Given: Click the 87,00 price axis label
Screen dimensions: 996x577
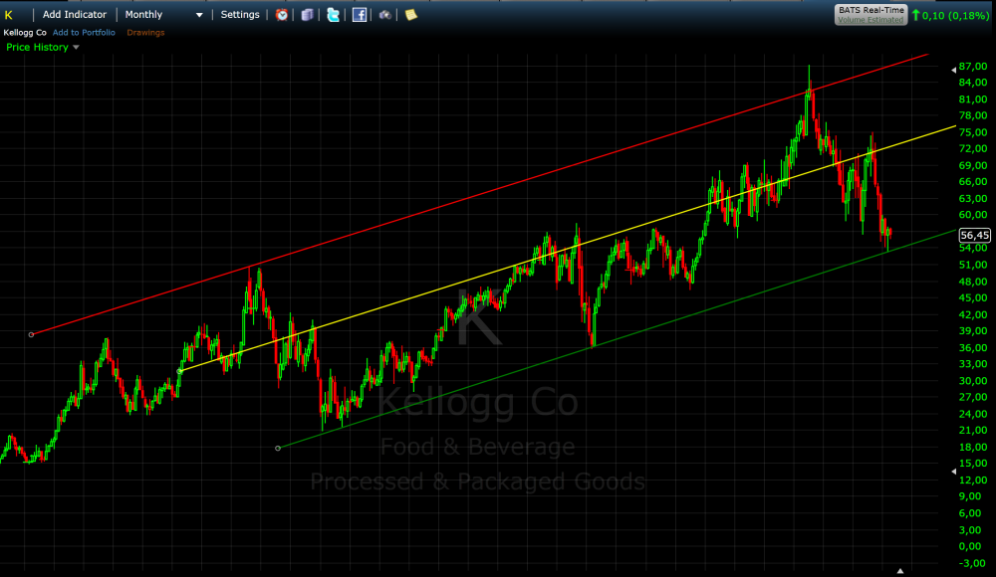Looking at the screenshot, I should [x=973, y=66].
